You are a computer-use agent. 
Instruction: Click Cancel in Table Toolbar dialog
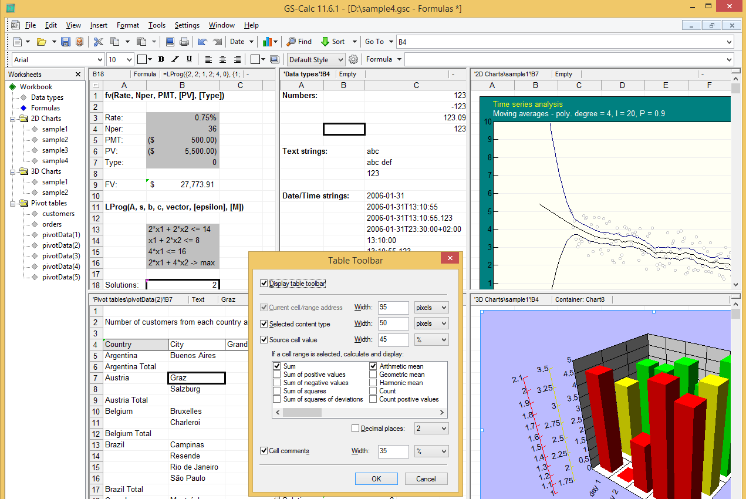(426, 478)
